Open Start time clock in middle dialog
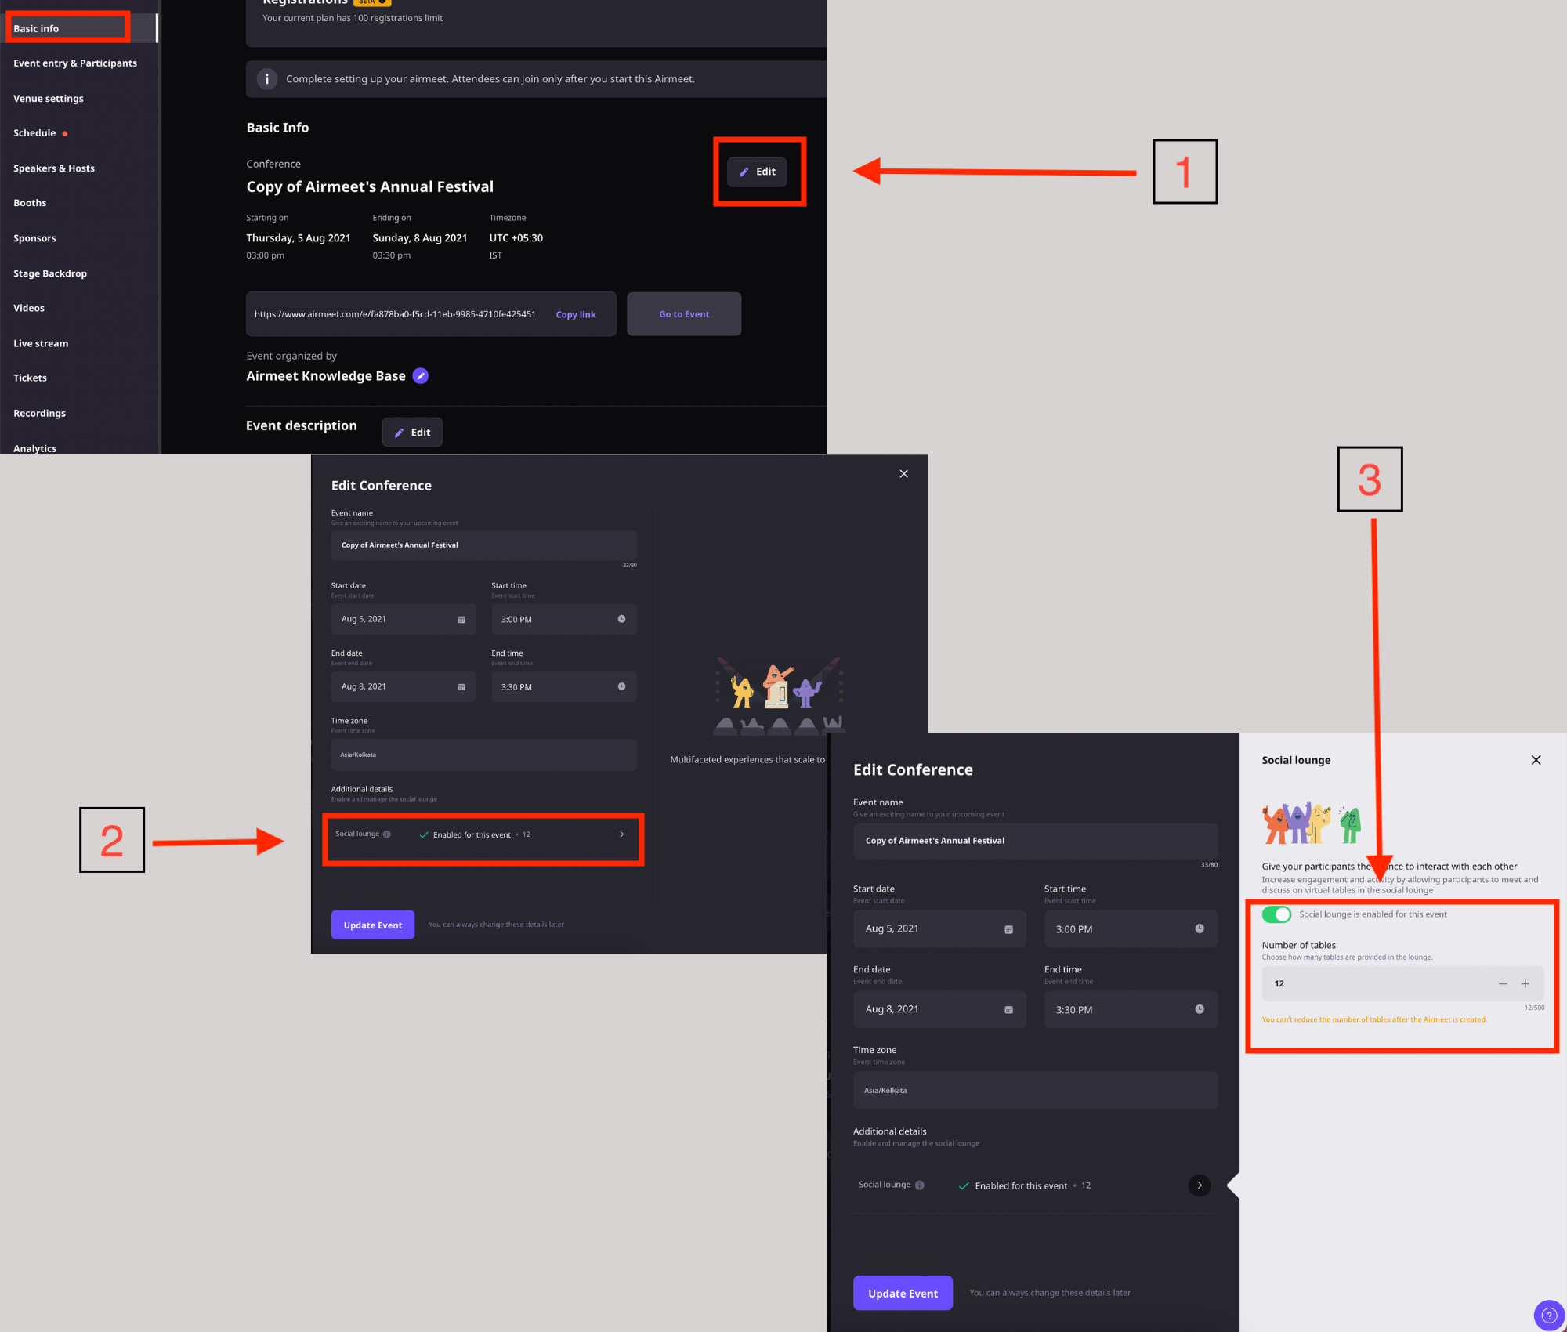This screenshot has height=1332, width=1567. [x=621, y=619]
